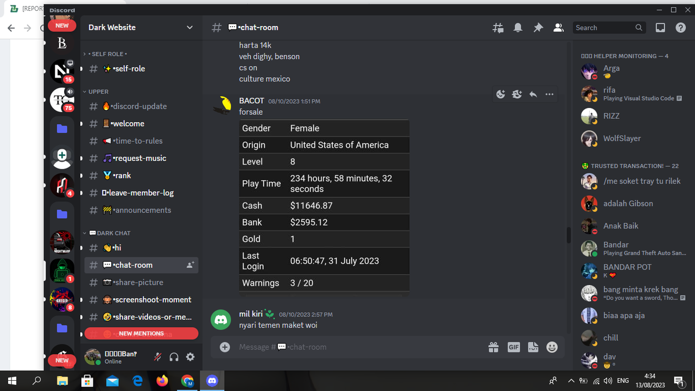Open the emoji picker
The image size is (695, 391).
pos(552,347)
